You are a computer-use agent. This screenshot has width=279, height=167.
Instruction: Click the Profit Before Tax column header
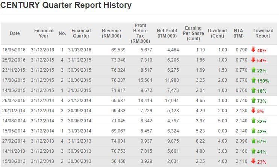pyautogui.click(x=140, y=33)
